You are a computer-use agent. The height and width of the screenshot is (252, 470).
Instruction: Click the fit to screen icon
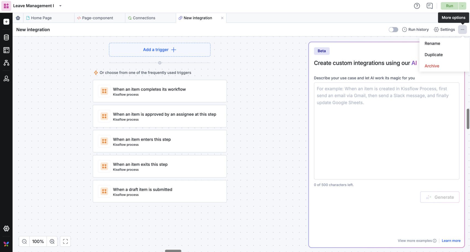coord(65,241)
